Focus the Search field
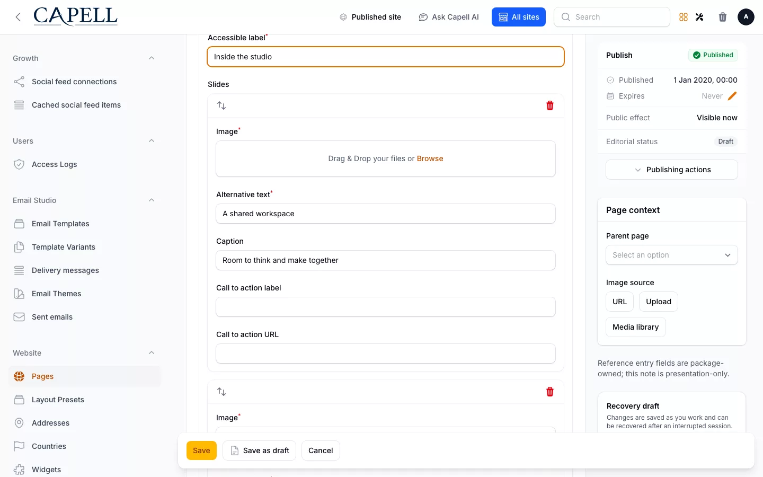This screenshot has width=763, height=477. 612,17
